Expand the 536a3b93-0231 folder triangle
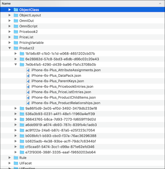Viewport: 165px width, 169px height. (x=16, y=114)
